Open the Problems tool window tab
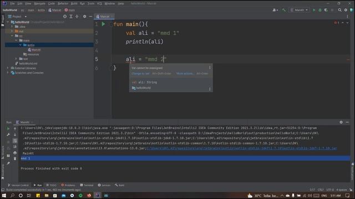Image resolution: width=355 pixels, height=199 pixels. pyautogui.click(x=68, y=185)
